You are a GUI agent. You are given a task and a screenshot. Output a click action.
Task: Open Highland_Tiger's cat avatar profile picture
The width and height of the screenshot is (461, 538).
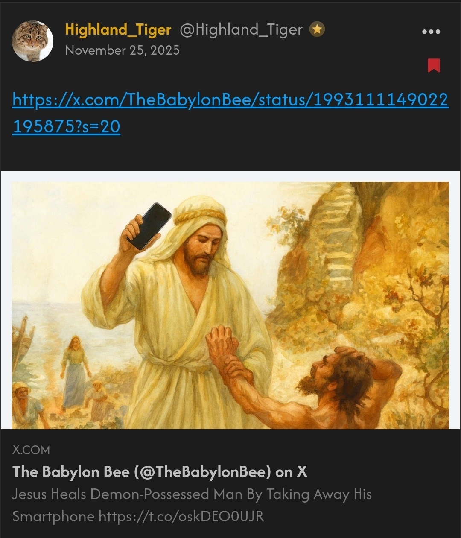(33, 41)
